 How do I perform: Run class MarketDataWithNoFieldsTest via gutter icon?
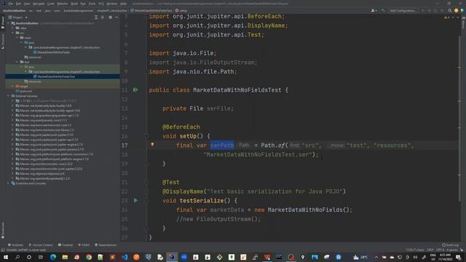click(x=135, y=90)
